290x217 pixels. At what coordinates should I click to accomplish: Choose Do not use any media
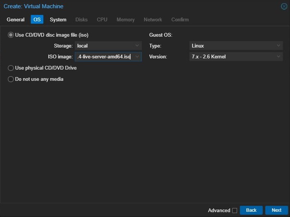(x=11, y=79)
